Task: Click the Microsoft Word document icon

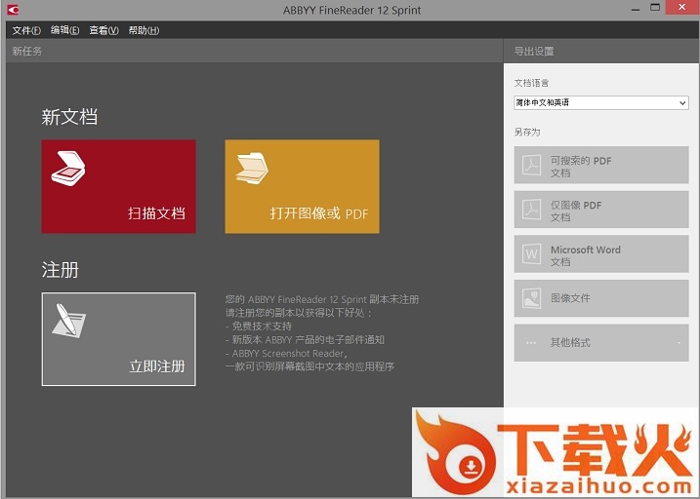Action: [531, 254]
